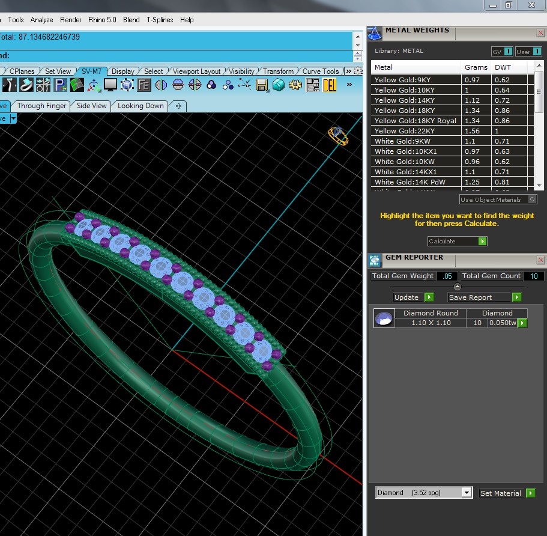Open the yellow gear options icon
Viewport: 547px width, 536px height.
(x=295, y=85)
